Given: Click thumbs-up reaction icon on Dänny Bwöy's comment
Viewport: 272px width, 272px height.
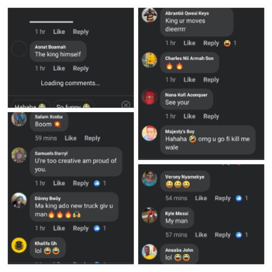Looking at the screenshot, I should [97, 228].
